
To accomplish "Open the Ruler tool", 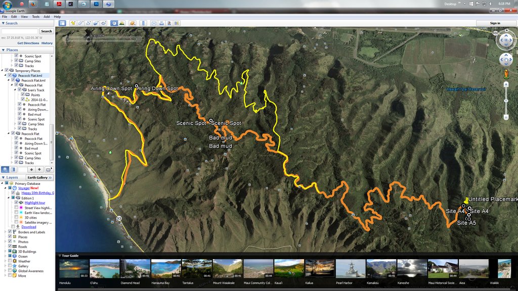I will pyautogui.click(x=143, y=23).
